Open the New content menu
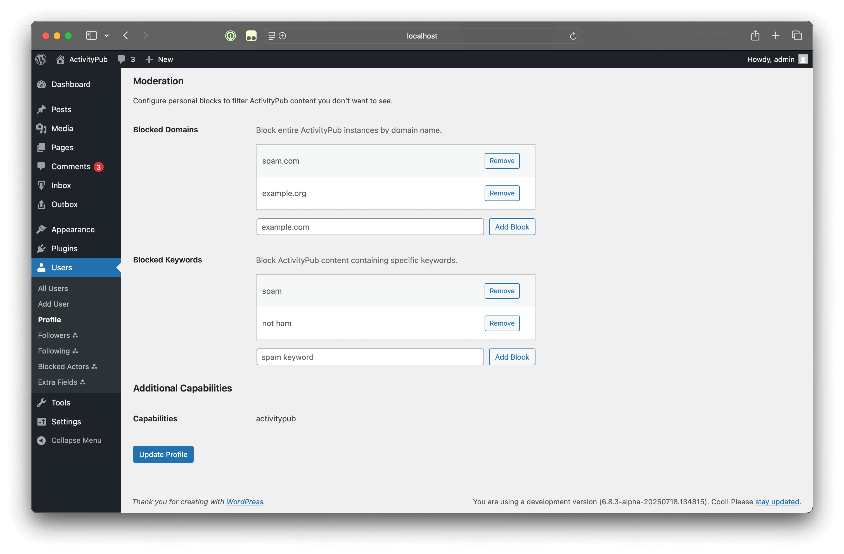The height and width of the screenshot is (554, 844). coord(159,59)
